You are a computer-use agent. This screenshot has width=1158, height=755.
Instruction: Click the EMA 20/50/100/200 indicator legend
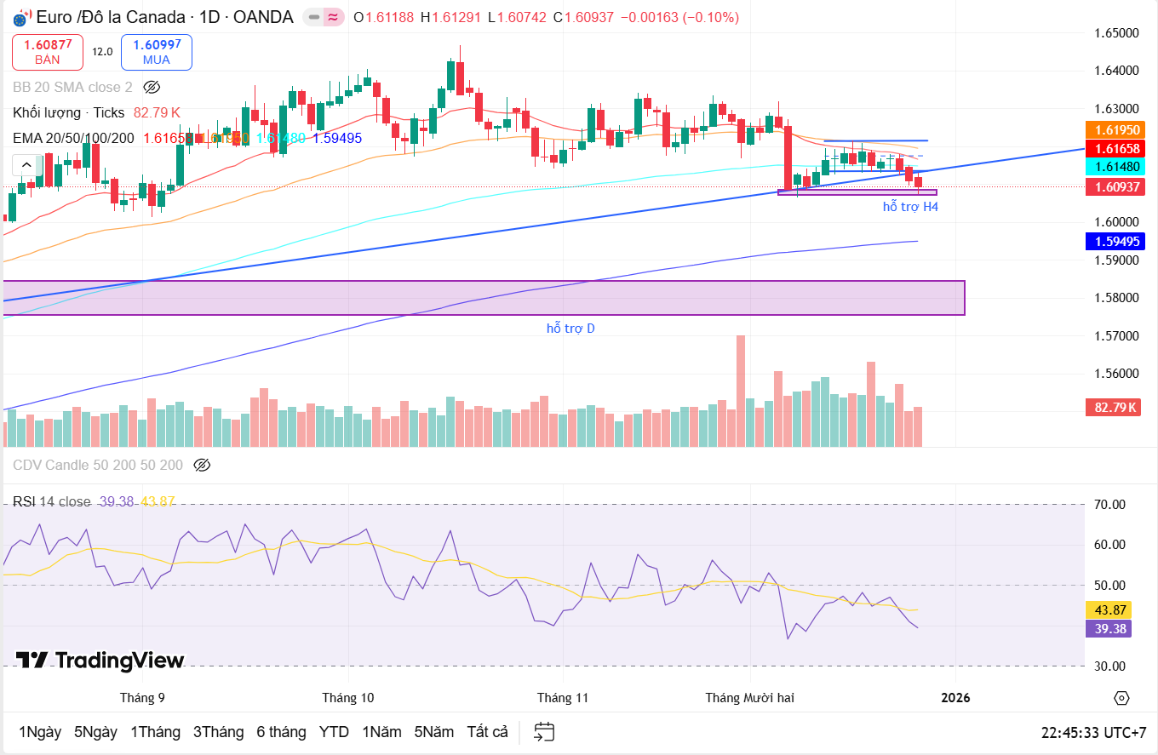(x=73, y=138)
